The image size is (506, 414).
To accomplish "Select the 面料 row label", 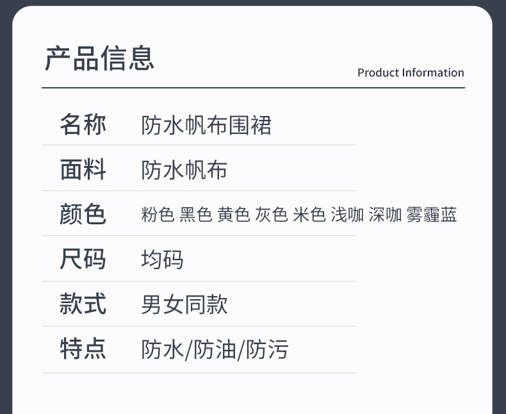I will pos(83,170).
